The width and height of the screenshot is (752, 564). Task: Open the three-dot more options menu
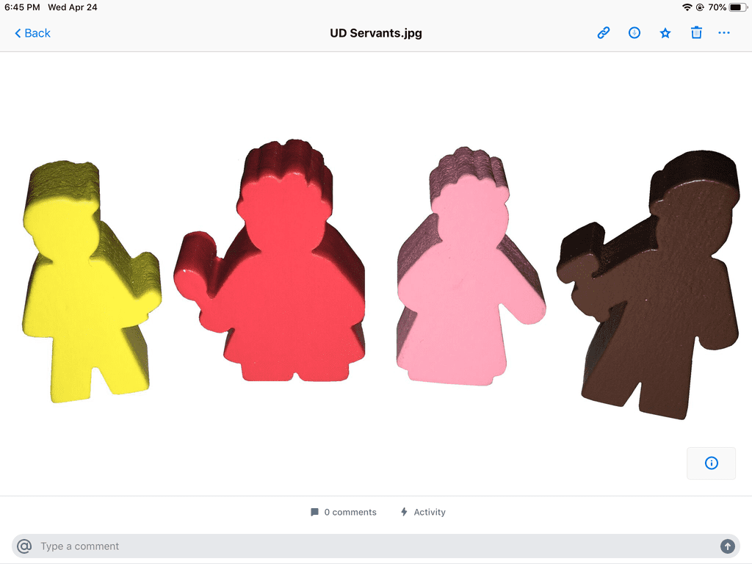[724, 33]
